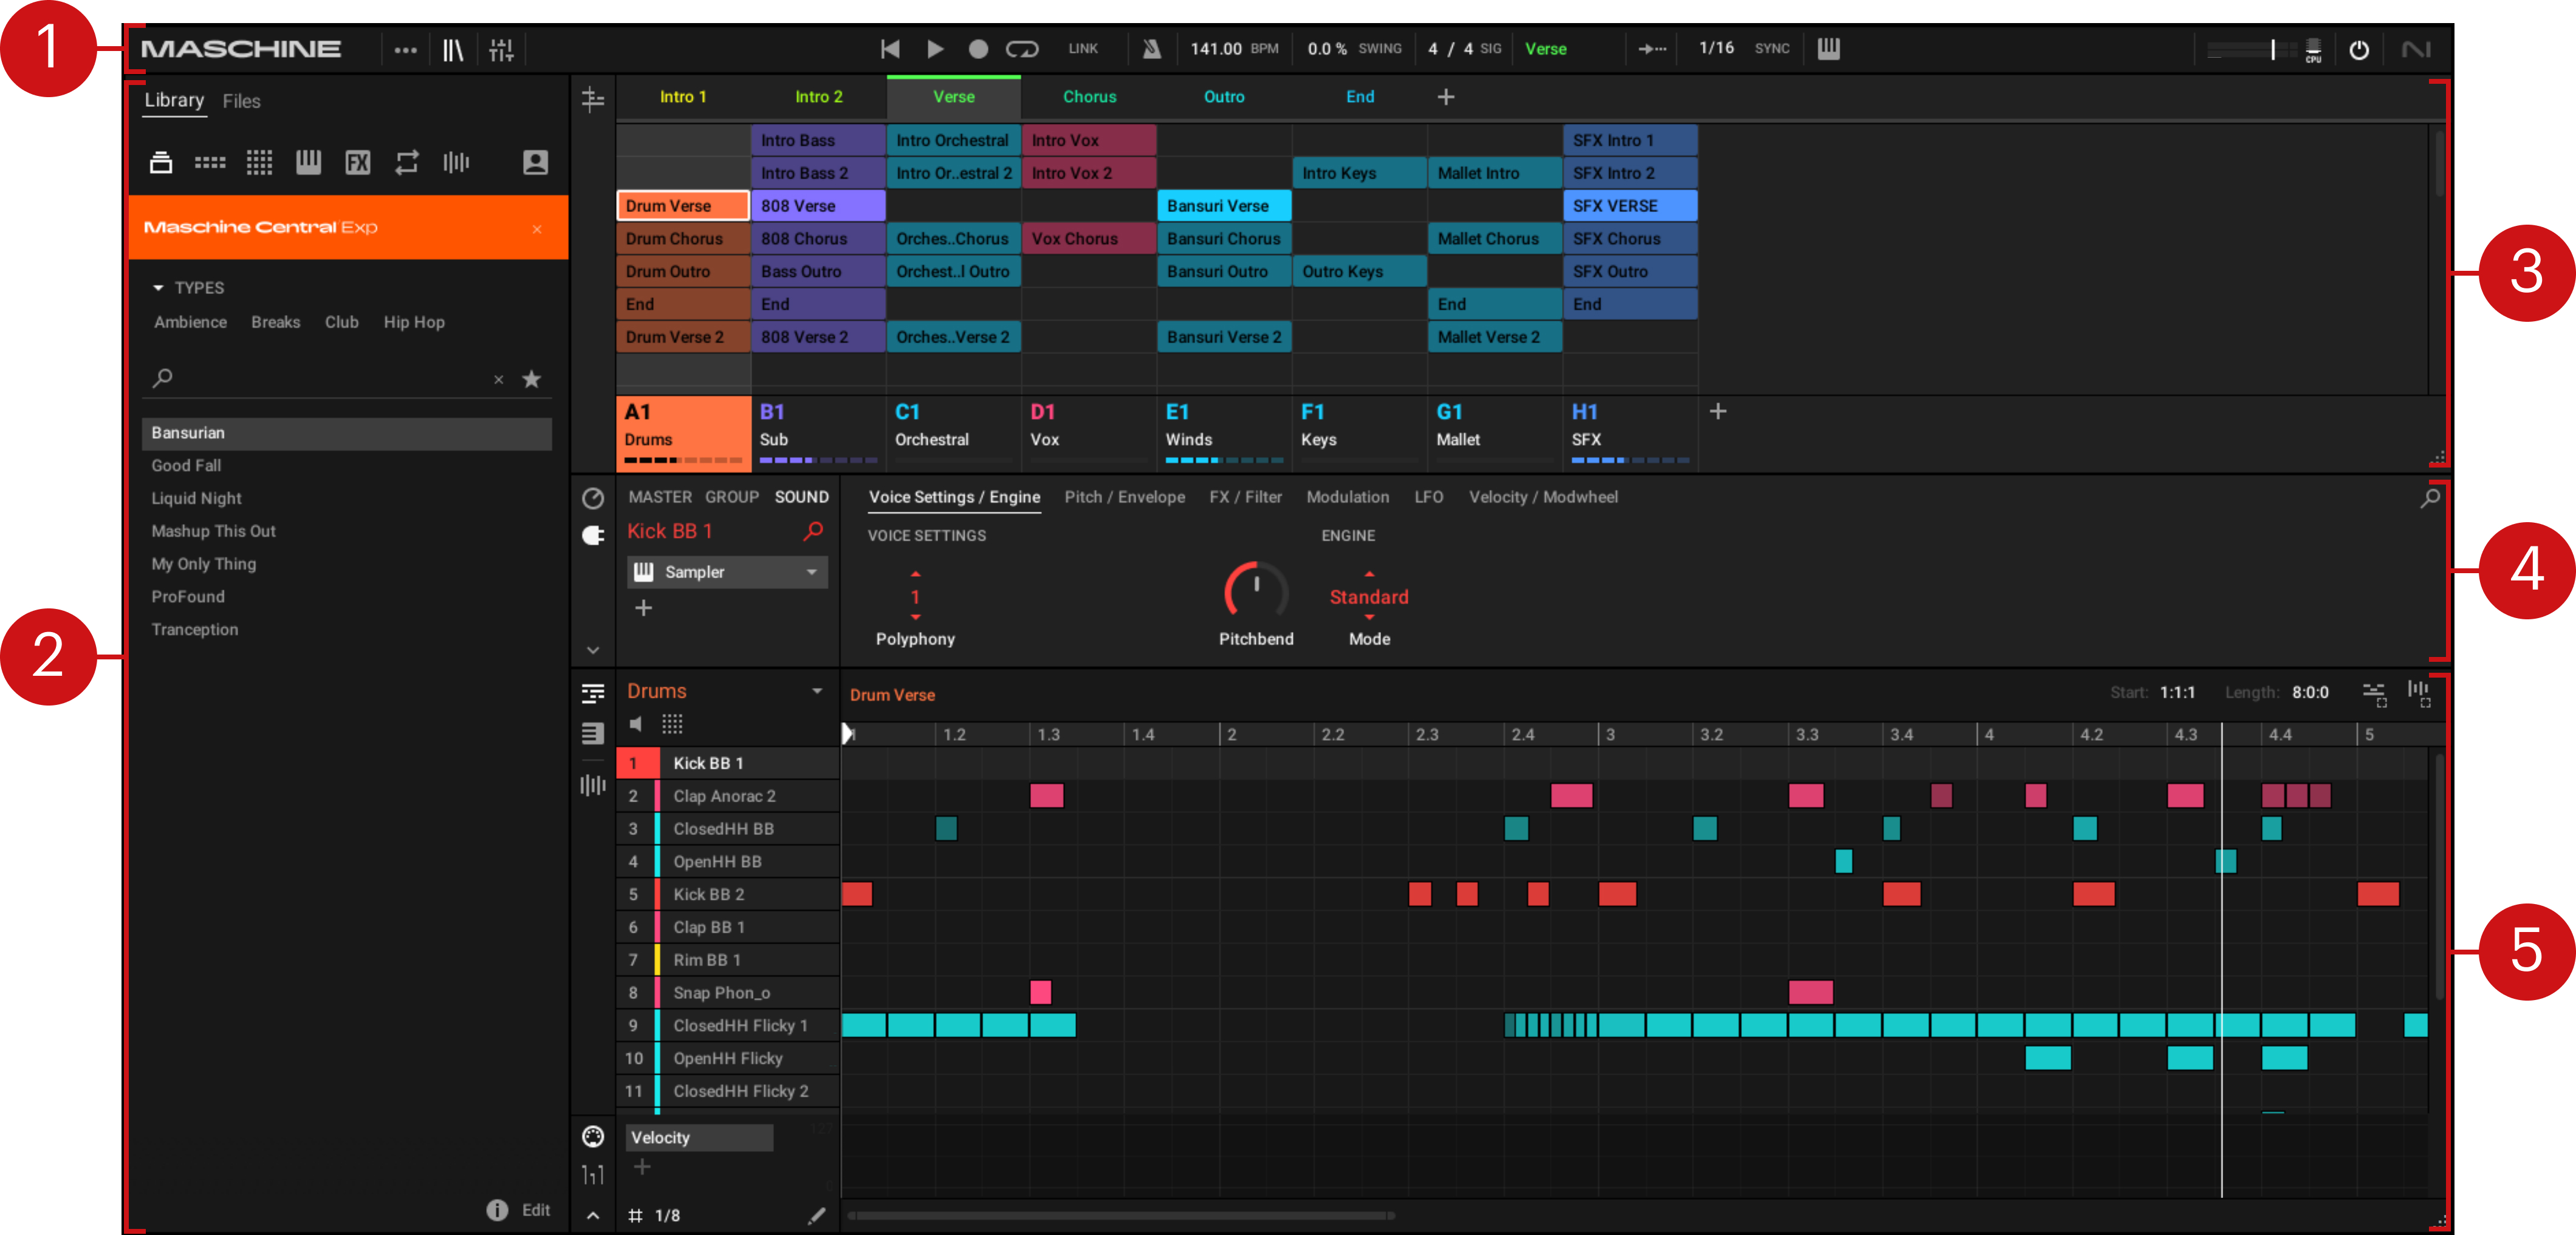Switch to the Files tab
The width and height of the screenshot is (2576, 1235).
point(241,101)
